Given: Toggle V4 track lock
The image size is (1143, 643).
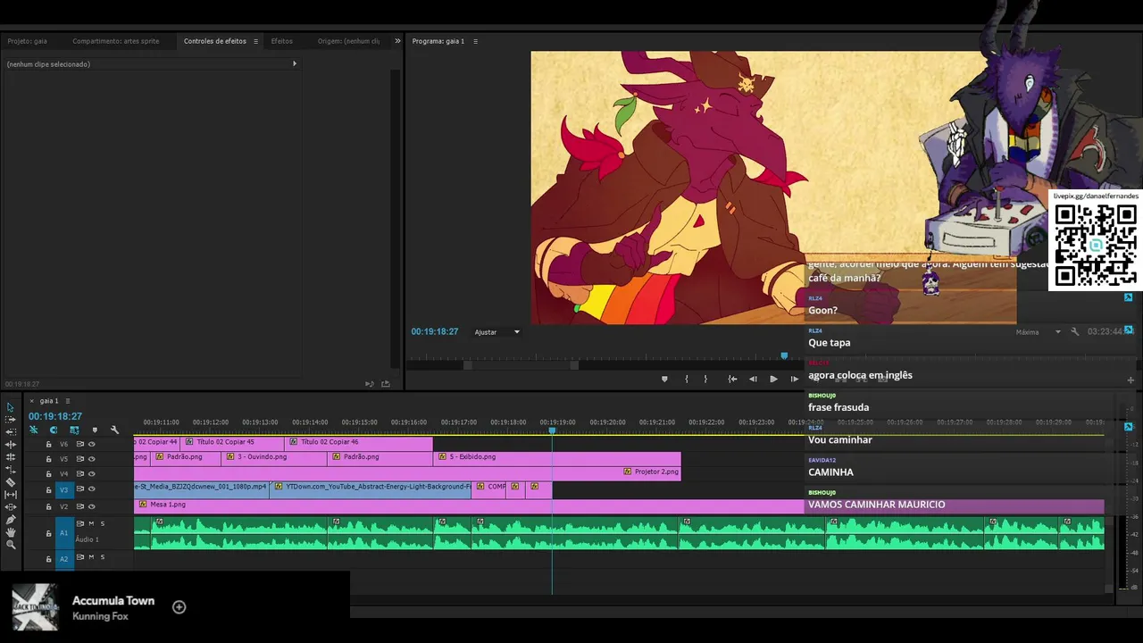Looking at the screenshot, I should pos(48,474).
